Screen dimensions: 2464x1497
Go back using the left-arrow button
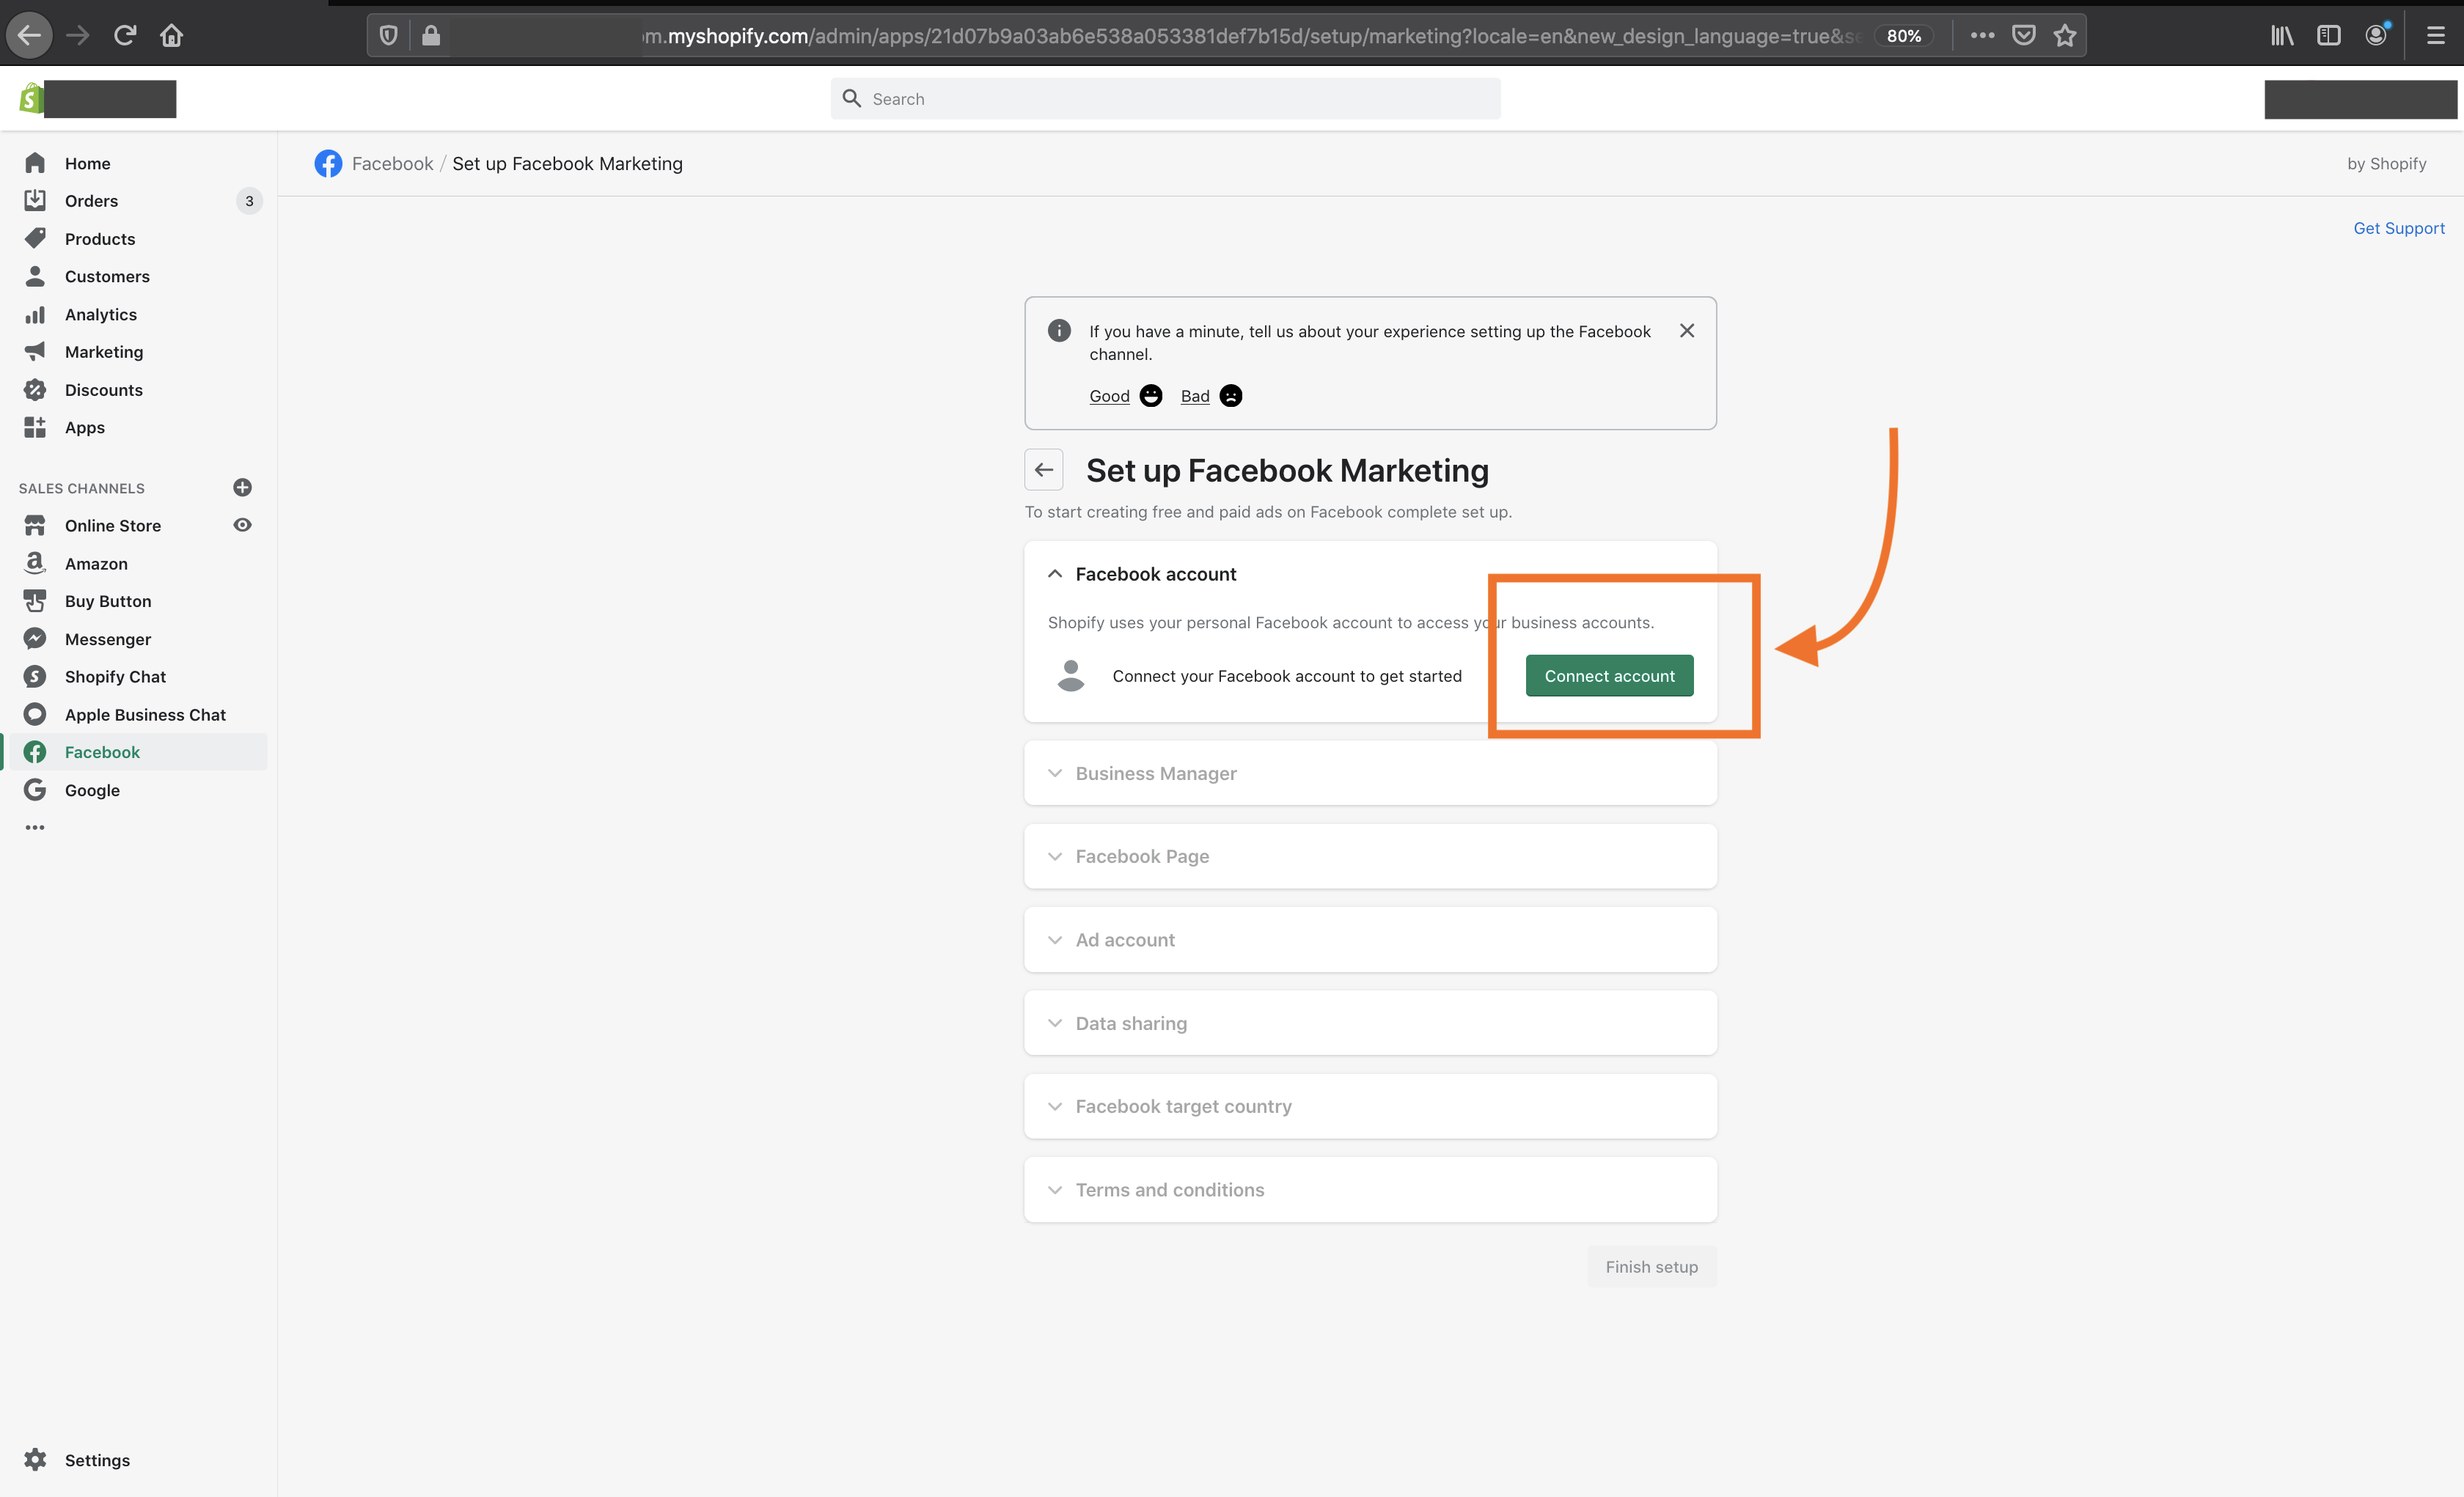tap(1044, 470)
